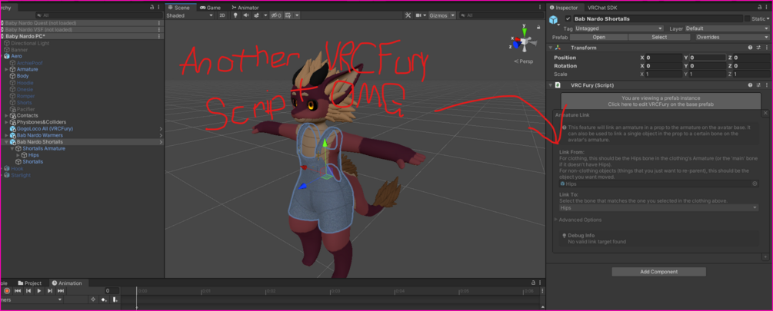Open the Shaded draw mode dropdown

190,16
